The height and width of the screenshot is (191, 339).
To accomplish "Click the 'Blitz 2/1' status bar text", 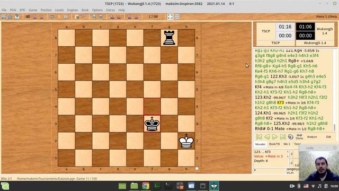I will [x=6, y=179].
